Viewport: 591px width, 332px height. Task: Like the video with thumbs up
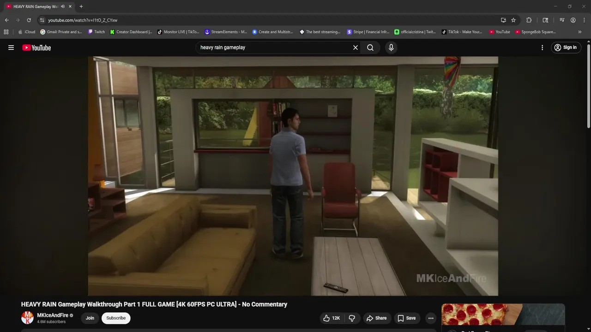(332, 318)
